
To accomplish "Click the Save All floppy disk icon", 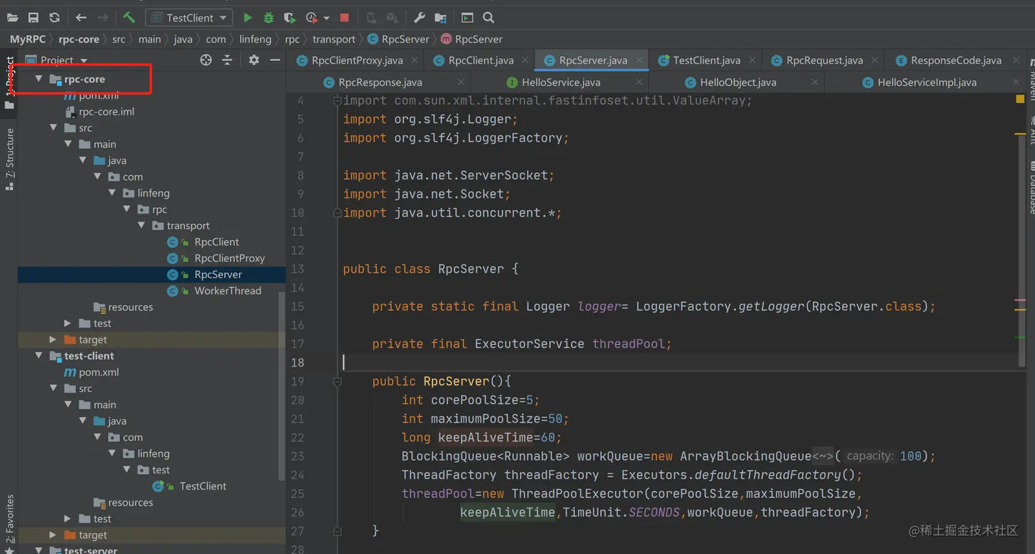I will (34, 18).
